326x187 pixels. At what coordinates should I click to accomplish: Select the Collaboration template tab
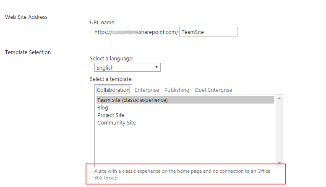[113, 90]
